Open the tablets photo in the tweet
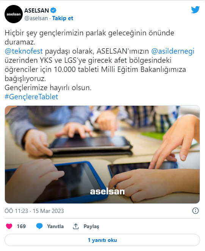Image resolution: width=205 pixels, height=251 pixels. tap(102, 154)
